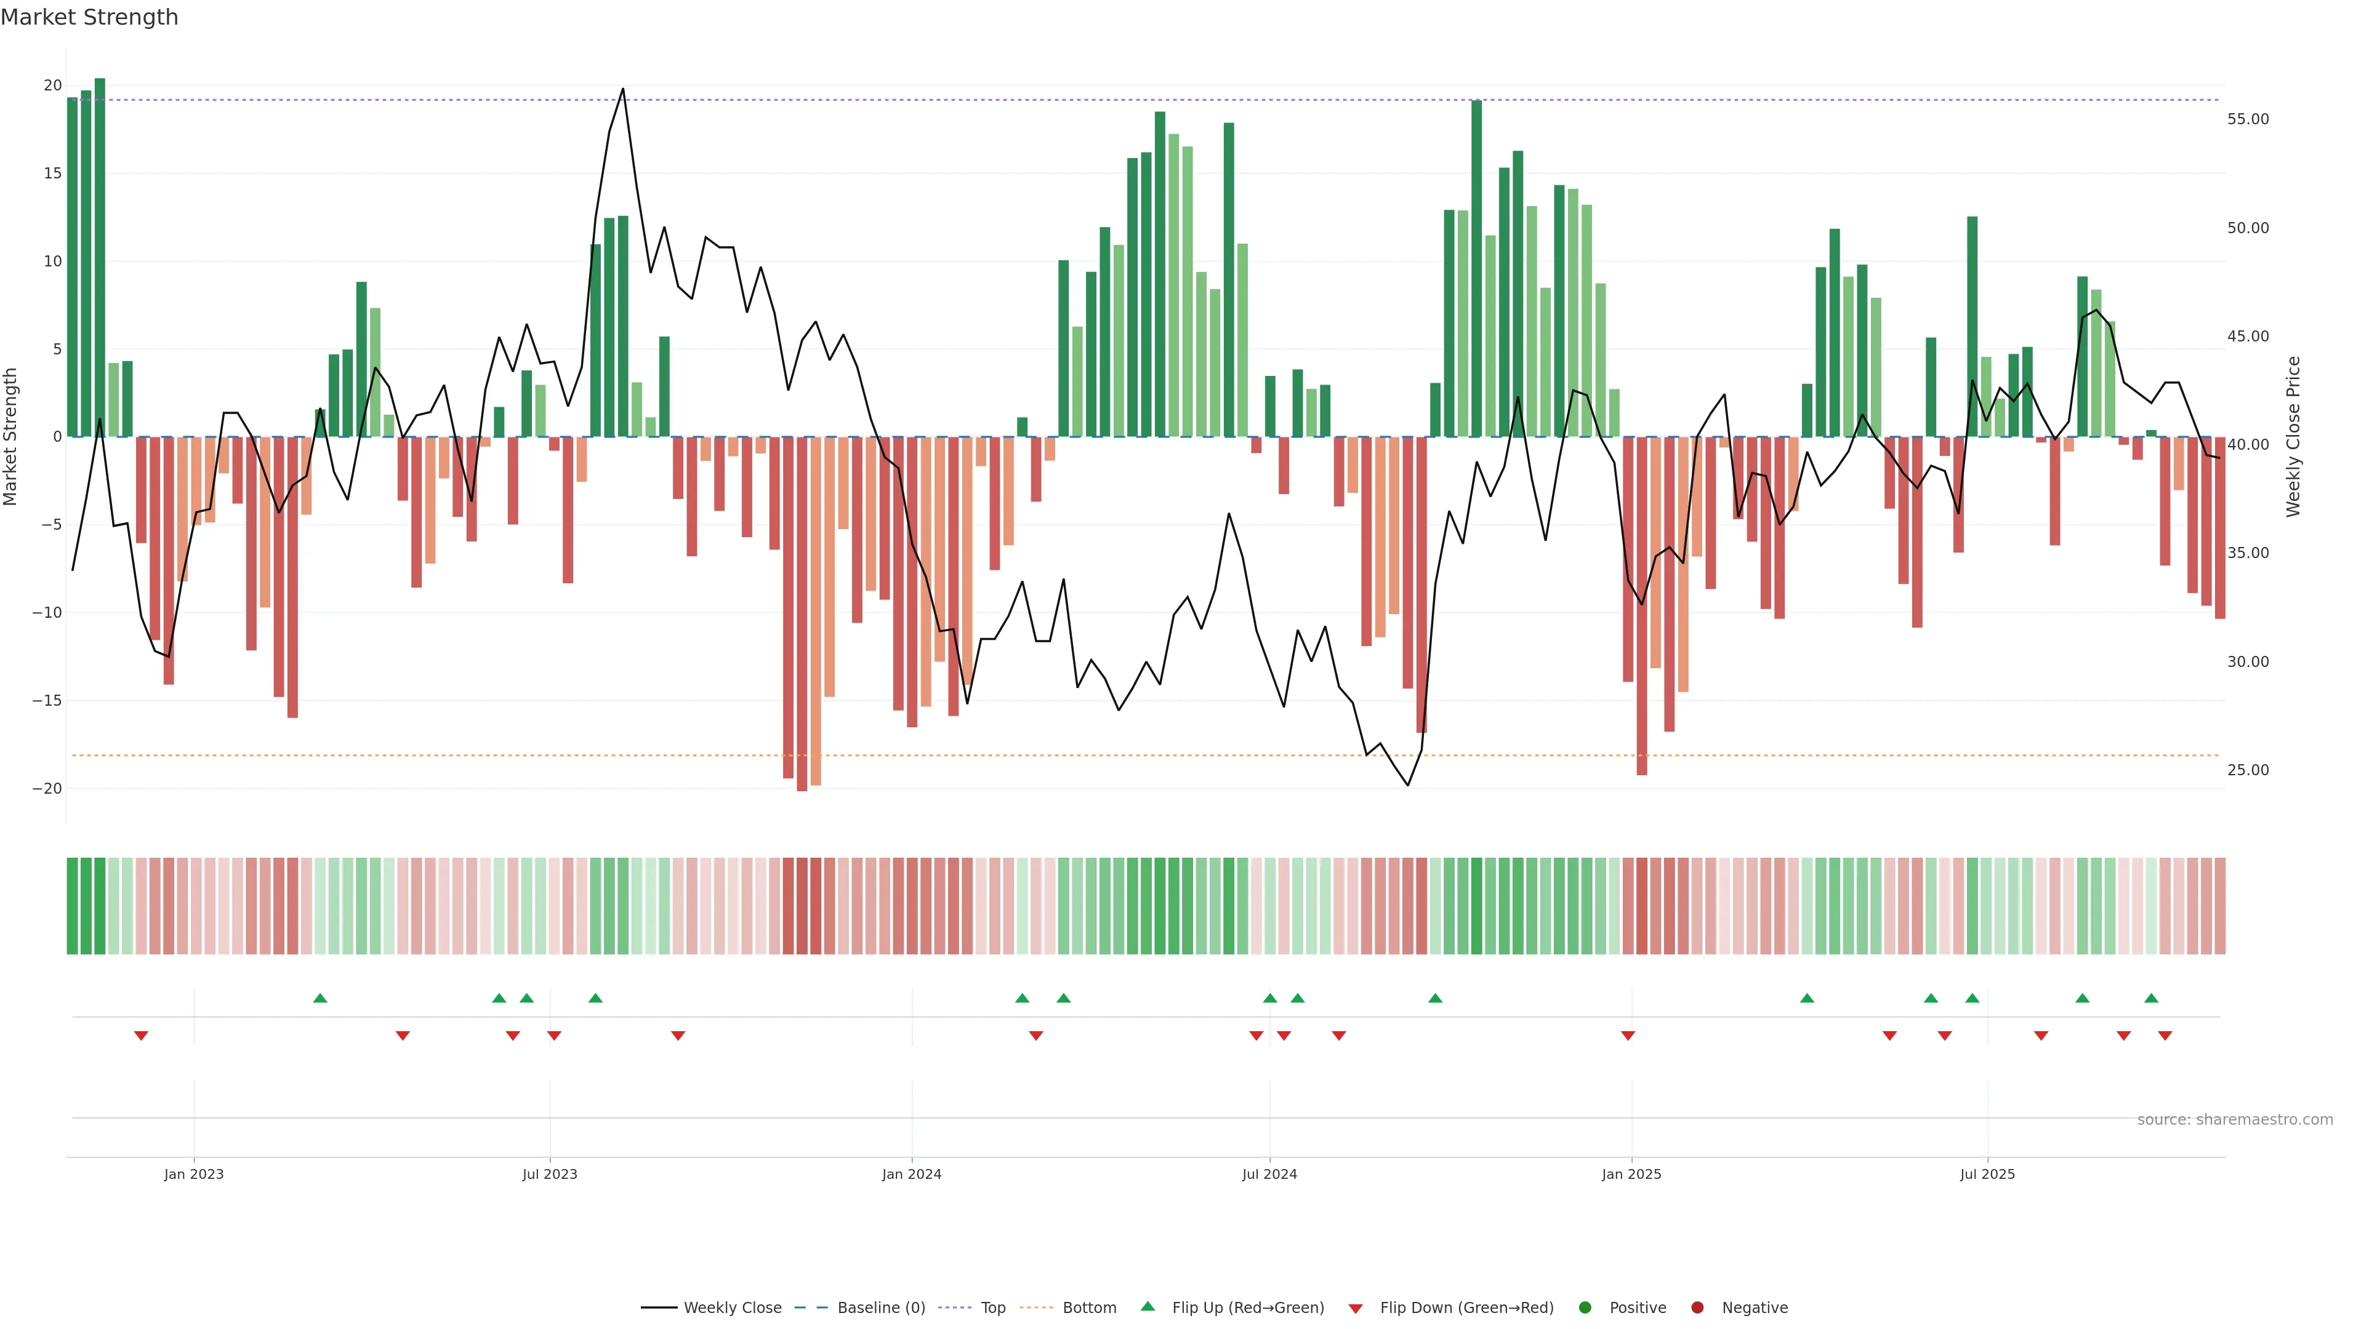Click the Weekly Close Price axis title
Viewport: 2364px width, 1329px height.
point(2293,437)
